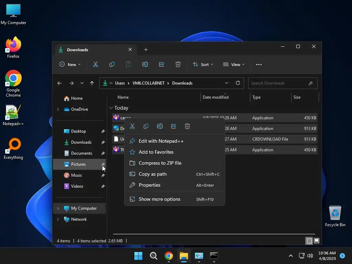Click the Delete trash icon in the Explorer toolbar
This screenshot has width=352, height=264.
coord(178,64)
